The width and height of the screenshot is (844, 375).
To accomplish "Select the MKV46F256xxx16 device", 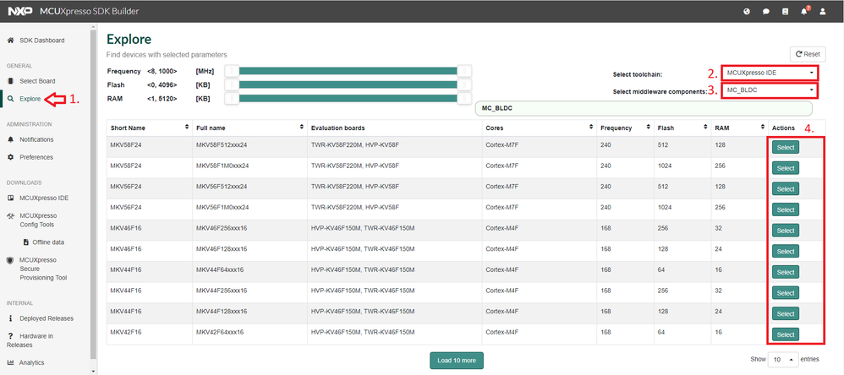I will coord(786,231).
